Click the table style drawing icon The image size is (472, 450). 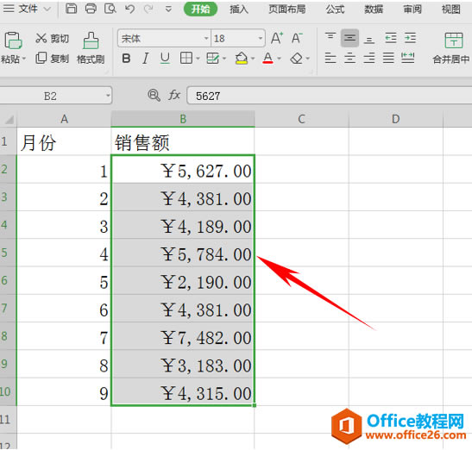click(x=212, y=58)
